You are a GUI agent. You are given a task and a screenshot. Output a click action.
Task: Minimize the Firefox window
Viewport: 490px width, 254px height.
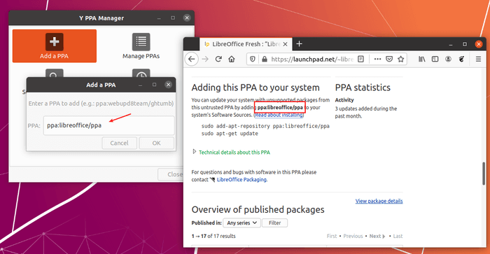(451, 44)
